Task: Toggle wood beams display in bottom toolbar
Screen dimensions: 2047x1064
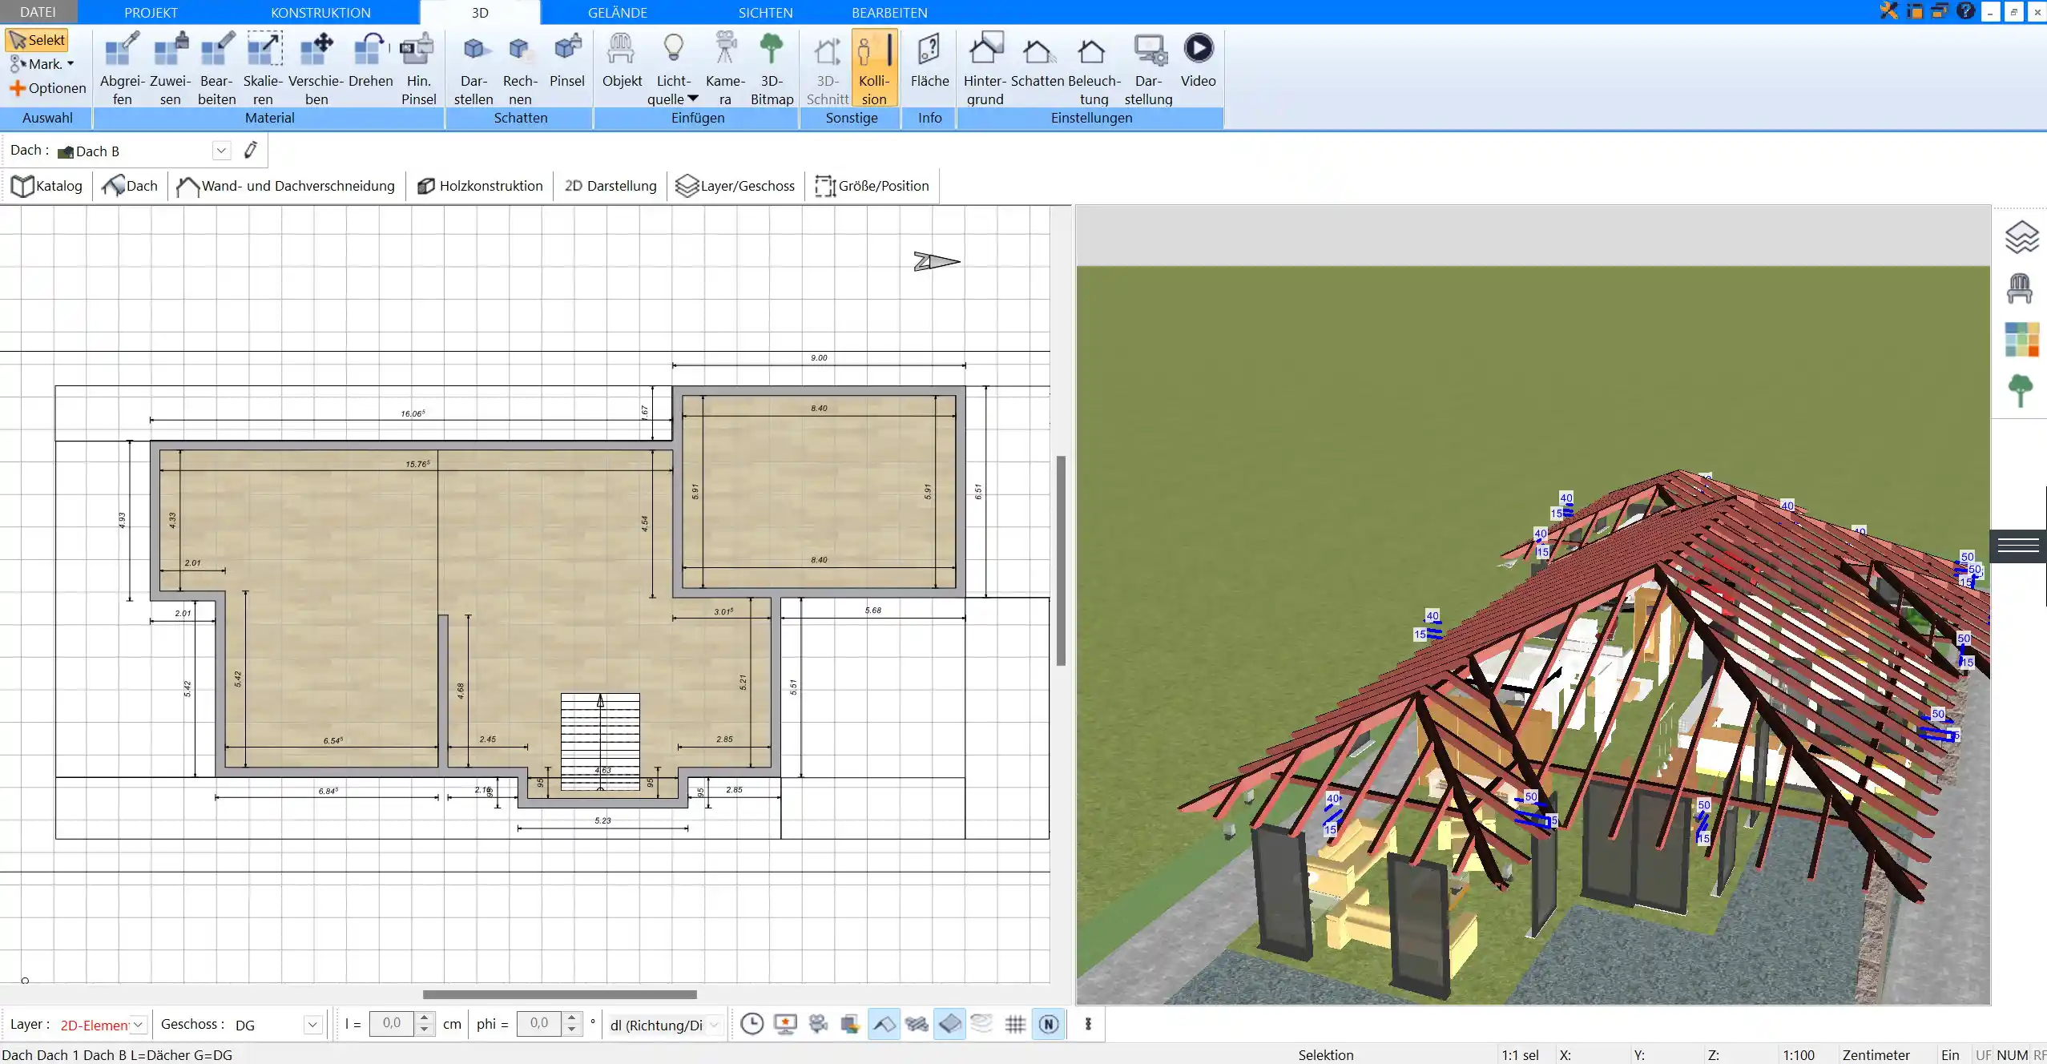Action: pos(917,1023)
